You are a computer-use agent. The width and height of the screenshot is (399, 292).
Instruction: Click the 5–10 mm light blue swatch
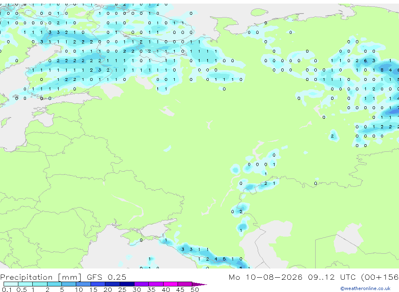pos(69,284)
